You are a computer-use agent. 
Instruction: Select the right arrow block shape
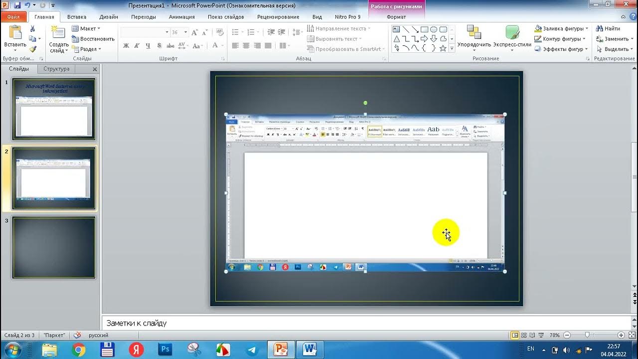click(x=424, y=39)
